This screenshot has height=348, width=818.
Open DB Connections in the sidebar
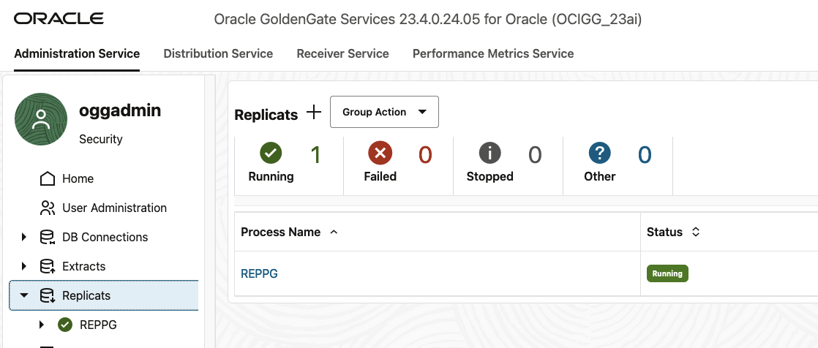[105, 237]
